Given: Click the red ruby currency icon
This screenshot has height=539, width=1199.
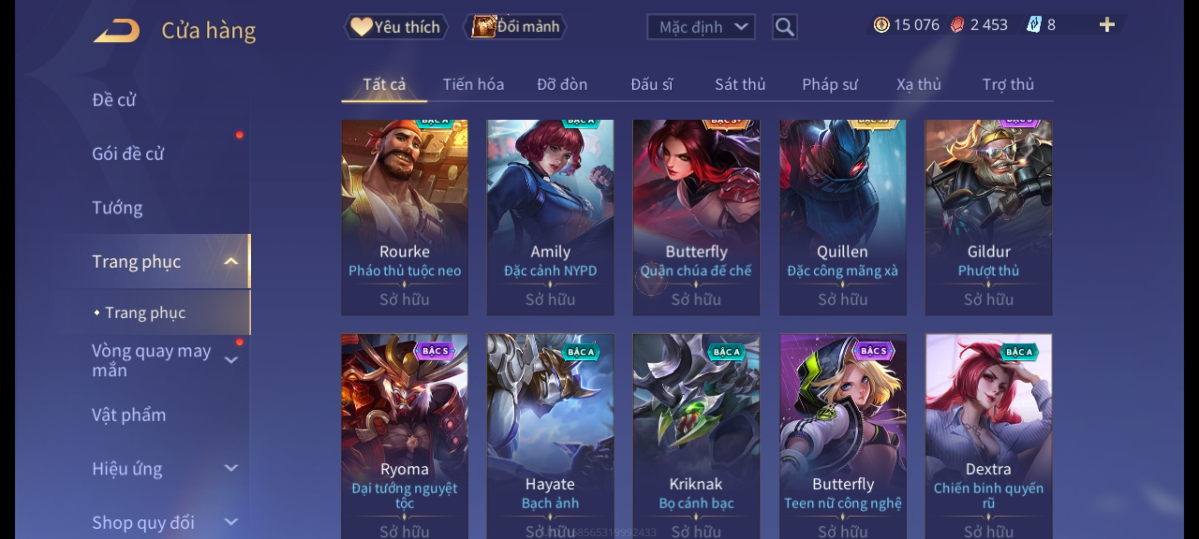Looking at the screenshot, I should tap(957, 25).
